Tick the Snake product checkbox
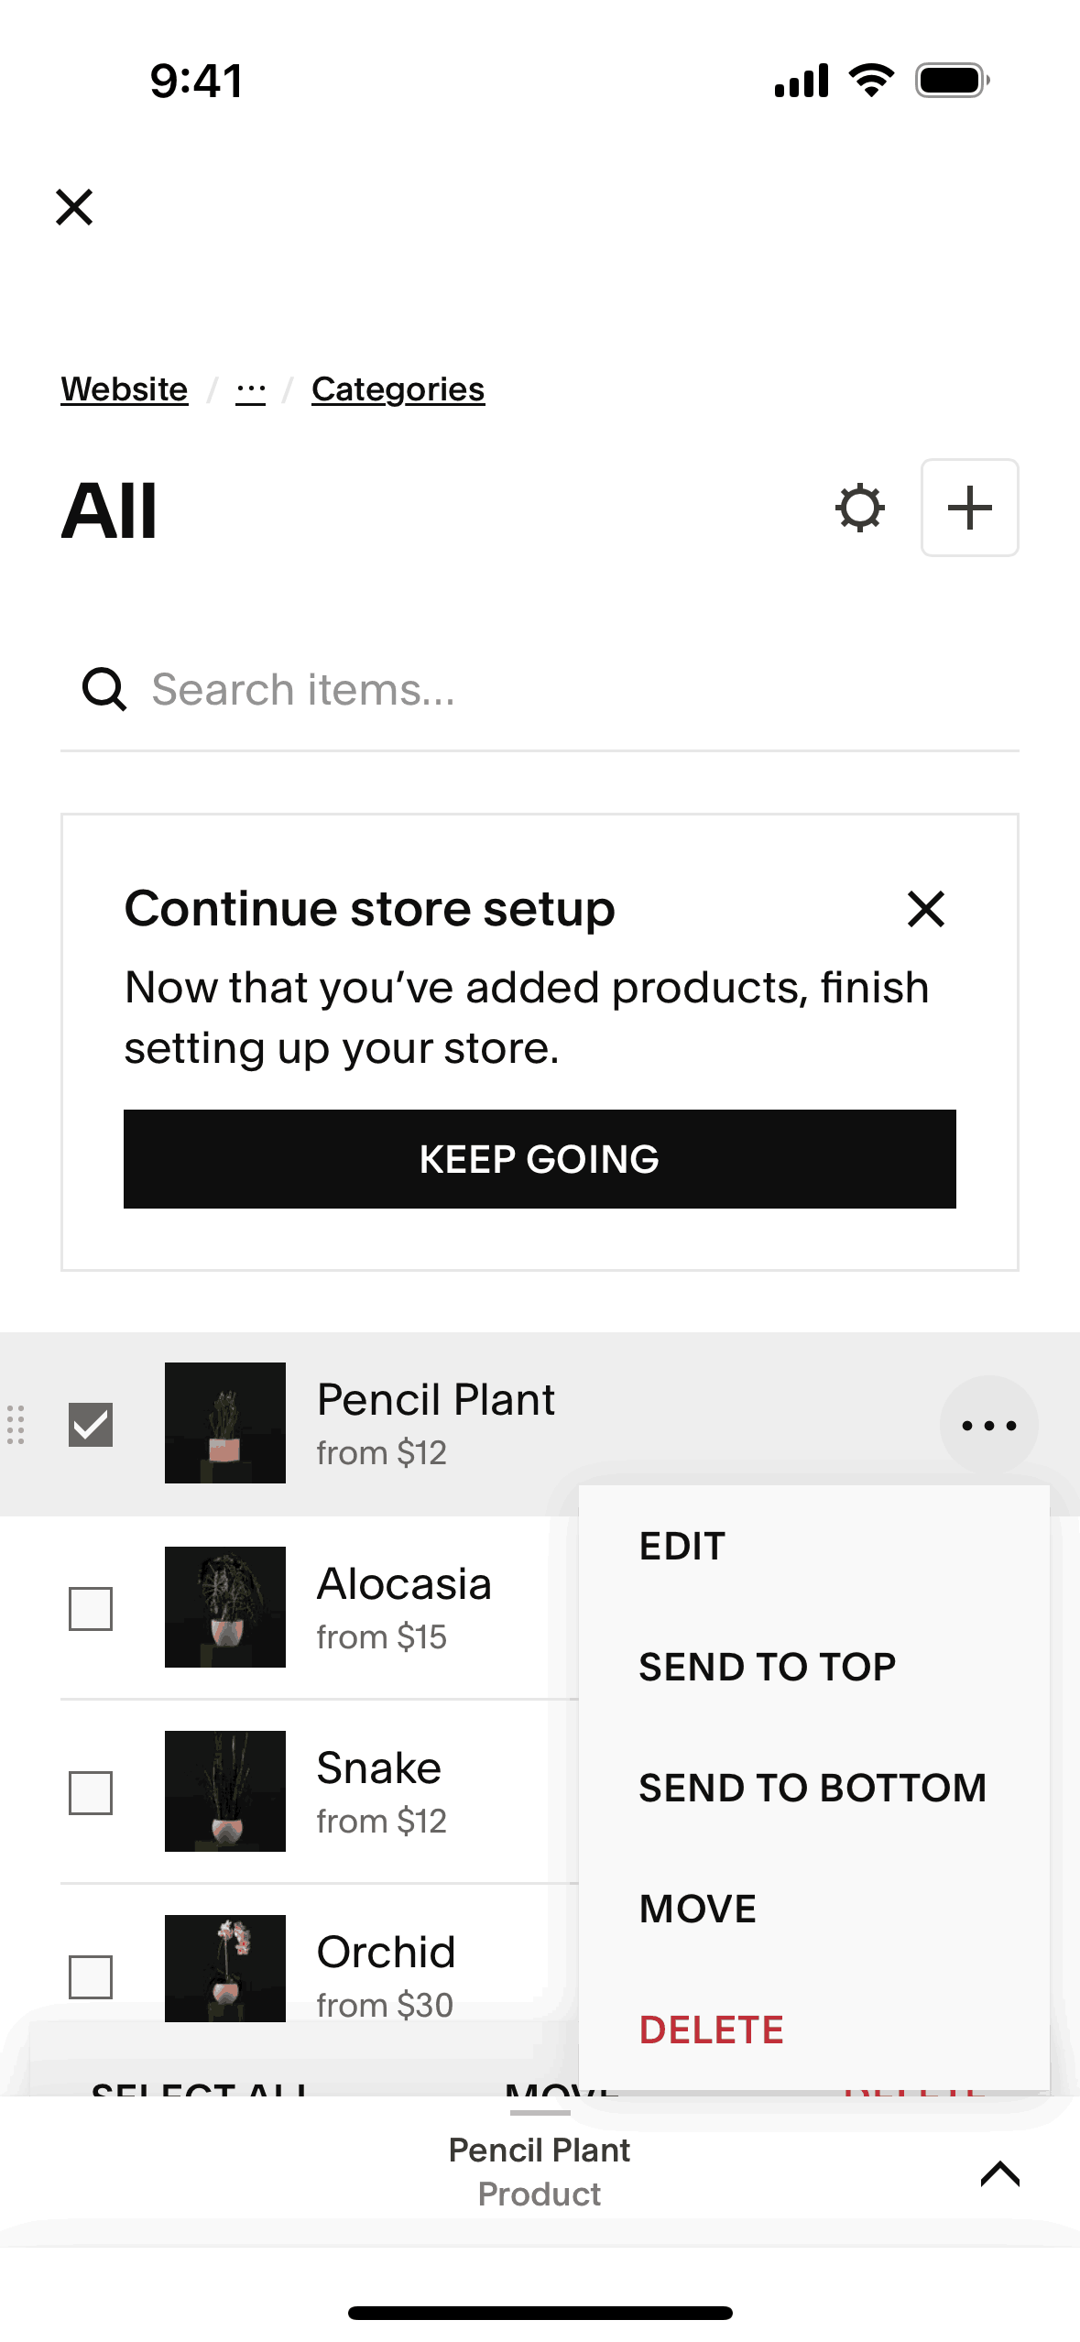The width and height of the screenshot is (1080, 2342). pos(91,1793)
